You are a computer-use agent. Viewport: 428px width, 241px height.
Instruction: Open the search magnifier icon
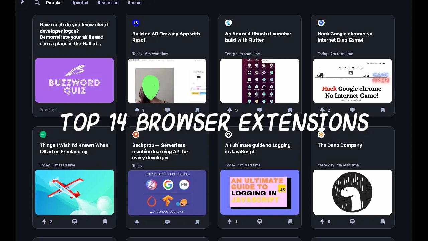[37, 3]
